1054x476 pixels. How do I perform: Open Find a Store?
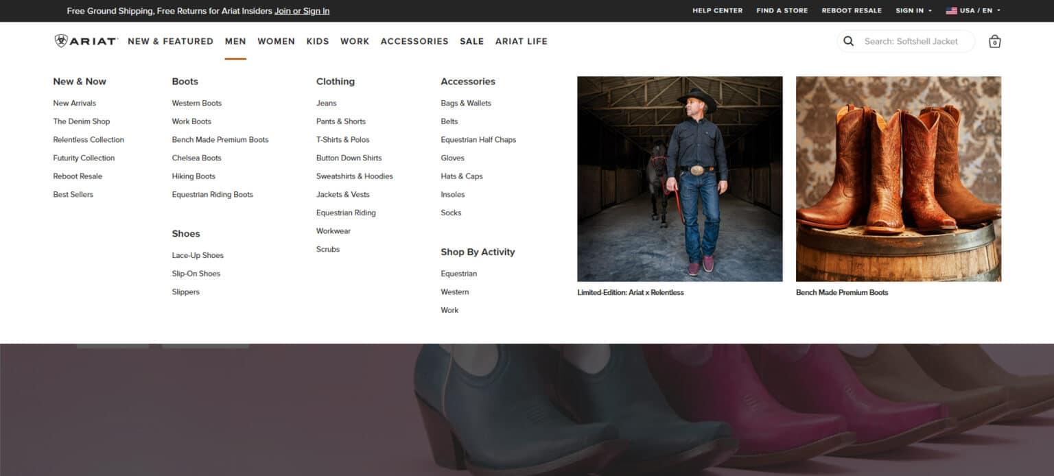[x=782, y=10]
